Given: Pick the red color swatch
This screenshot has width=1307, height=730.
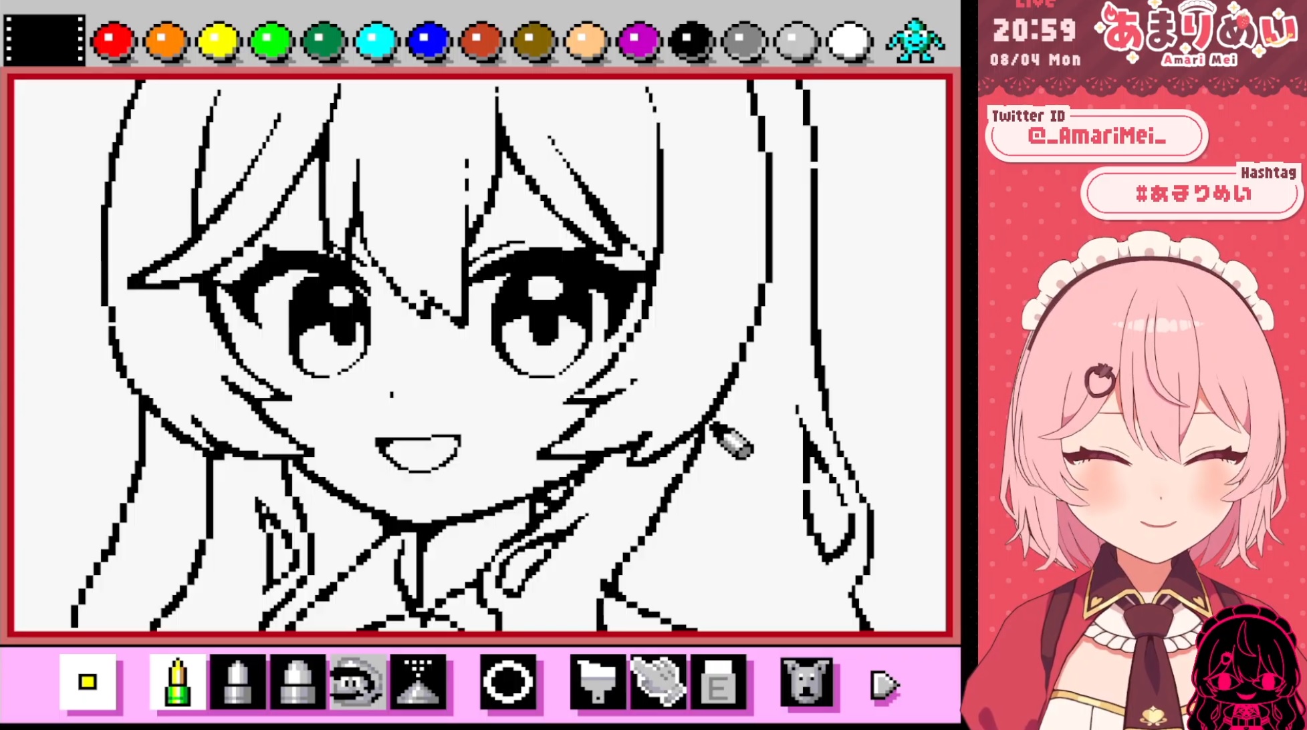Looking at the screenshot, I should (113, 41).
